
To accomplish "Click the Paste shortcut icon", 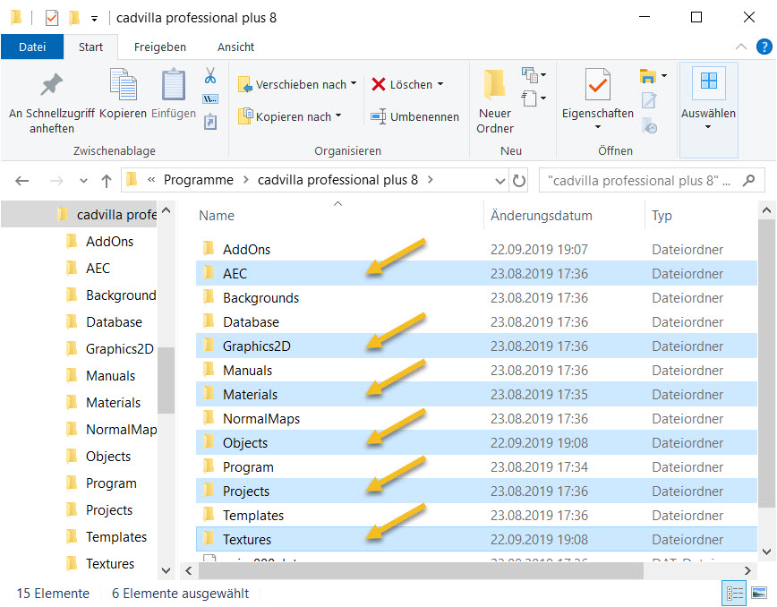I will click(x=210, y=122).
